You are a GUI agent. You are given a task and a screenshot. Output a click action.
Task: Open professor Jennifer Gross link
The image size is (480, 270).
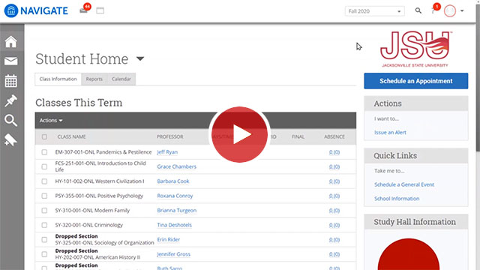173,254
